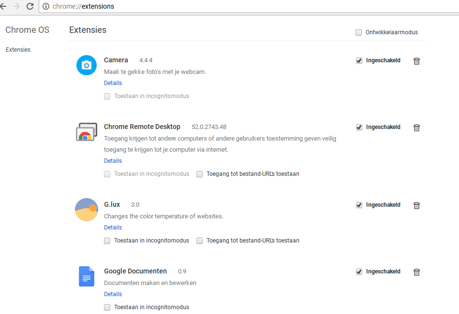Viewport: 459px width, 314px height.
Task: Enable Ontwikkelaarmodus checkbox
Action: pyautogui.click(x=358, y=32)
